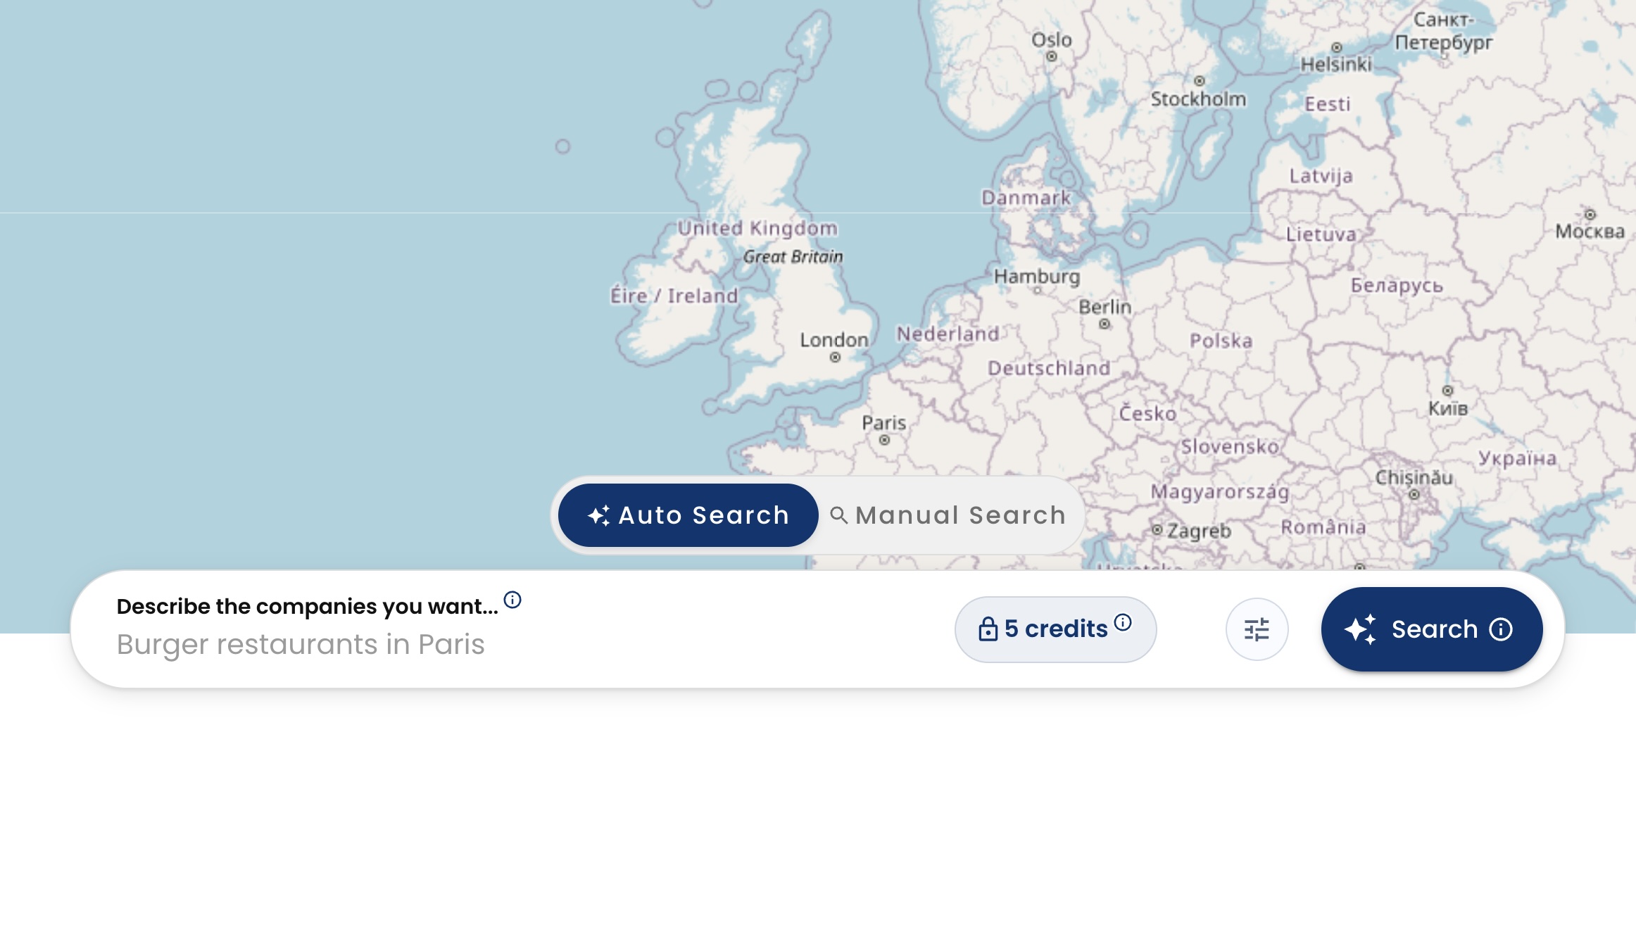Click the Zagreb marker on the map
Screen dimensions: 1636x939
[1157, 529]
